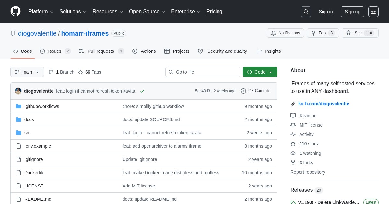
Task: Click the green check status icon
Action: coord(142,91)
